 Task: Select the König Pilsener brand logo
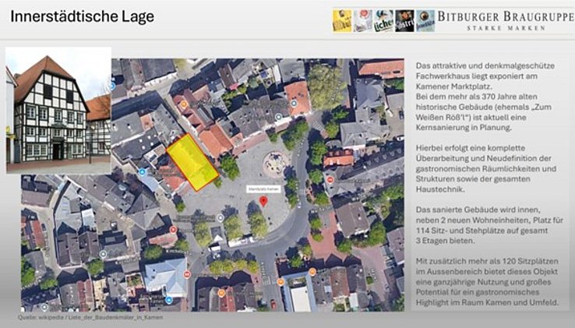coord(362,20)
